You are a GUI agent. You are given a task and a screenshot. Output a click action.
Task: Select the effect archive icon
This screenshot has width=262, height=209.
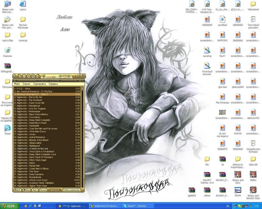207,192
